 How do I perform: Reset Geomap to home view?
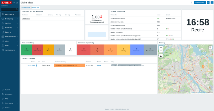[161, 56]
